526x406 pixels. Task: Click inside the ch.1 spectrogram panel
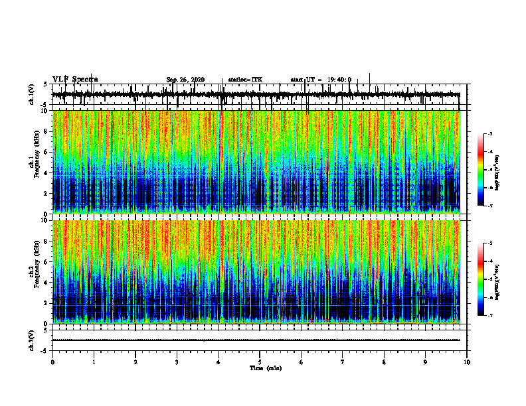pyautogui.click(x=256, y=162)
